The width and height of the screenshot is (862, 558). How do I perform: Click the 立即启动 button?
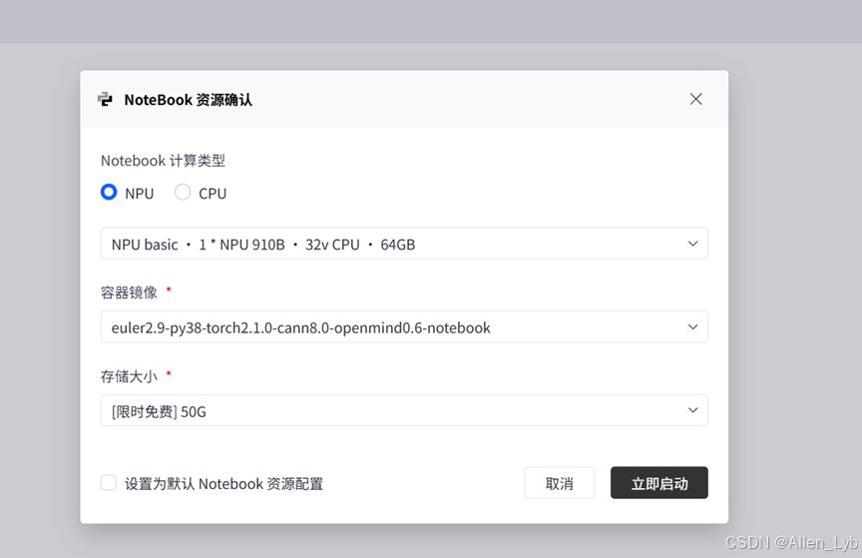[x=659, y=483]
